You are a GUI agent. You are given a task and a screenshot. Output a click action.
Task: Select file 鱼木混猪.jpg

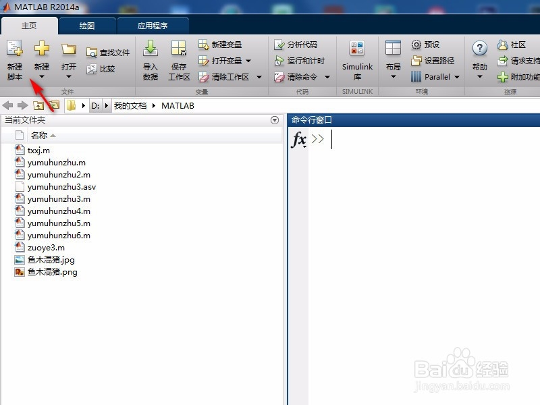(x=51, y=260)
